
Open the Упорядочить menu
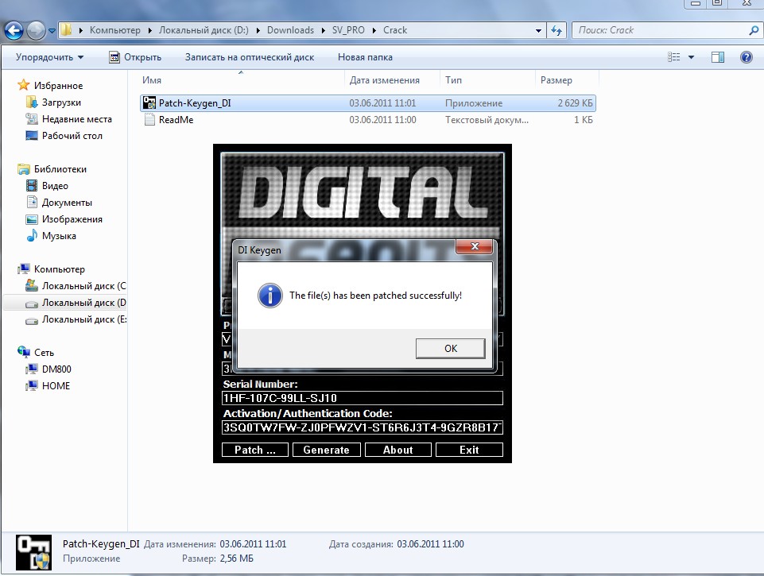click(x=49, y=57)
